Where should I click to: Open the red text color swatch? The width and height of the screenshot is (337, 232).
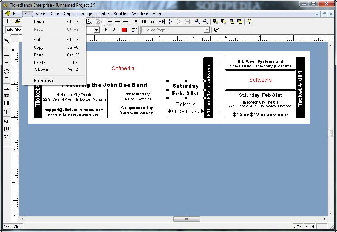pos(124,30)
